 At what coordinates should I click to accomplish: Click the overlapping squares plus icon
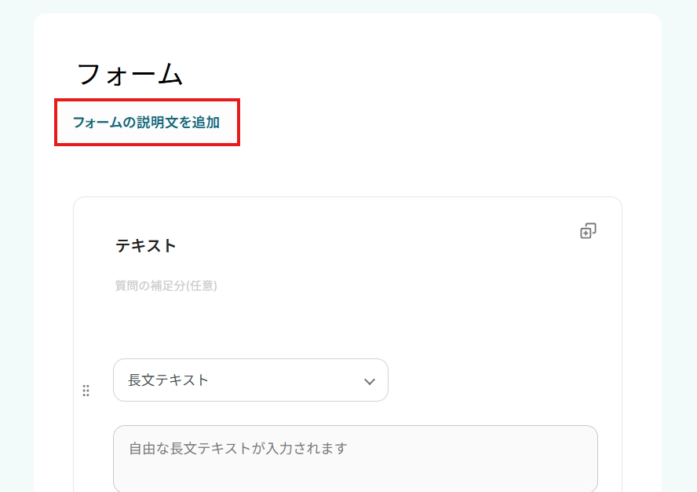[x=588, y=231]
